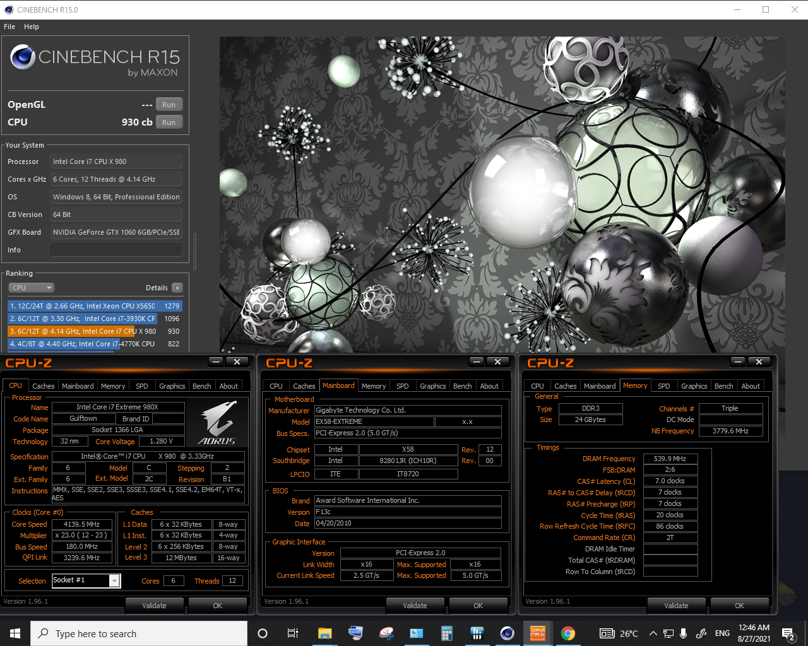Click the Model field EX58-EXTREME
808x646 pixels.
click(x=374, y=421)
